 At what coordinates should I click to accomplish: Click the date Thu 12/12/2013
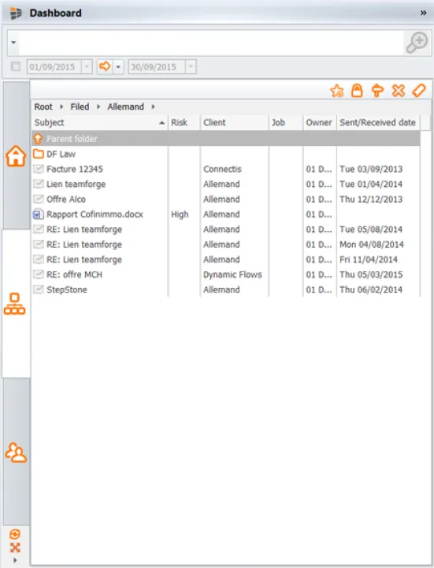click(371, 200)
